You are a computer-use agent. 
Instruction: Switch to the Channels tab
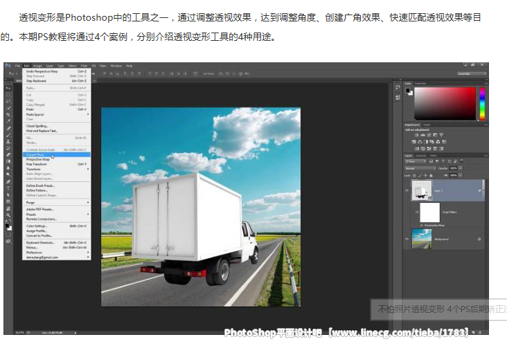(420, 156)
